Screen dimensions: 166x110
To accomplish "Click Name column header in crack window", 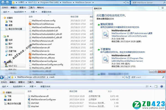I will point(30,91).
